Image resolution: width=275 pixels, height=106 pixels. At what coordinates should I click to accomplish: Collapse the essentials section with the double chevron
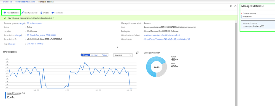click(117, 47)
